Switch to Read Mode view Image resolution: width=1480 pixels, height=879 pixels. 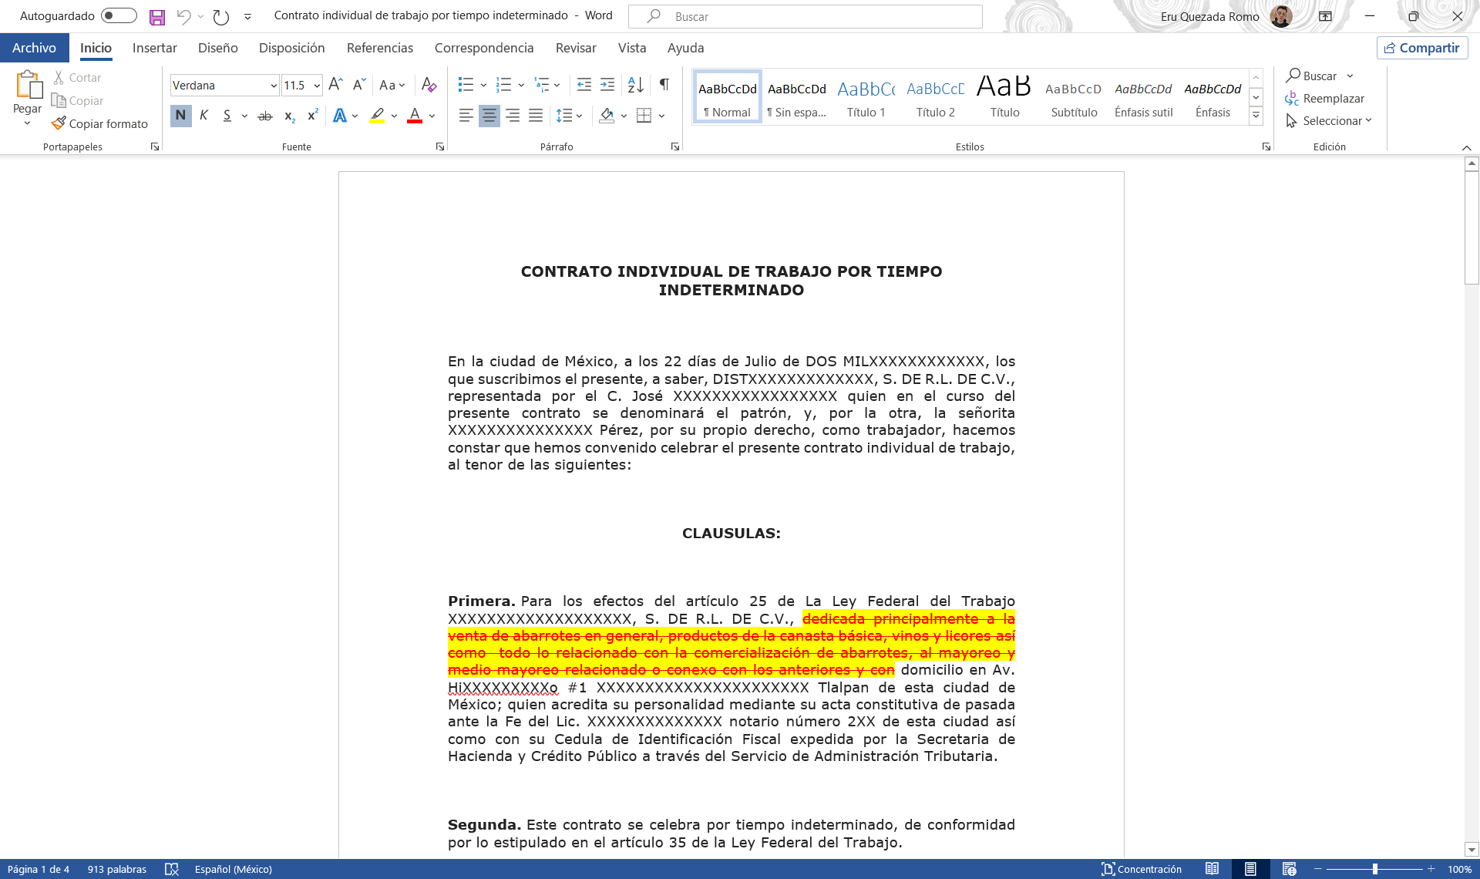[x=1212, y=869]
